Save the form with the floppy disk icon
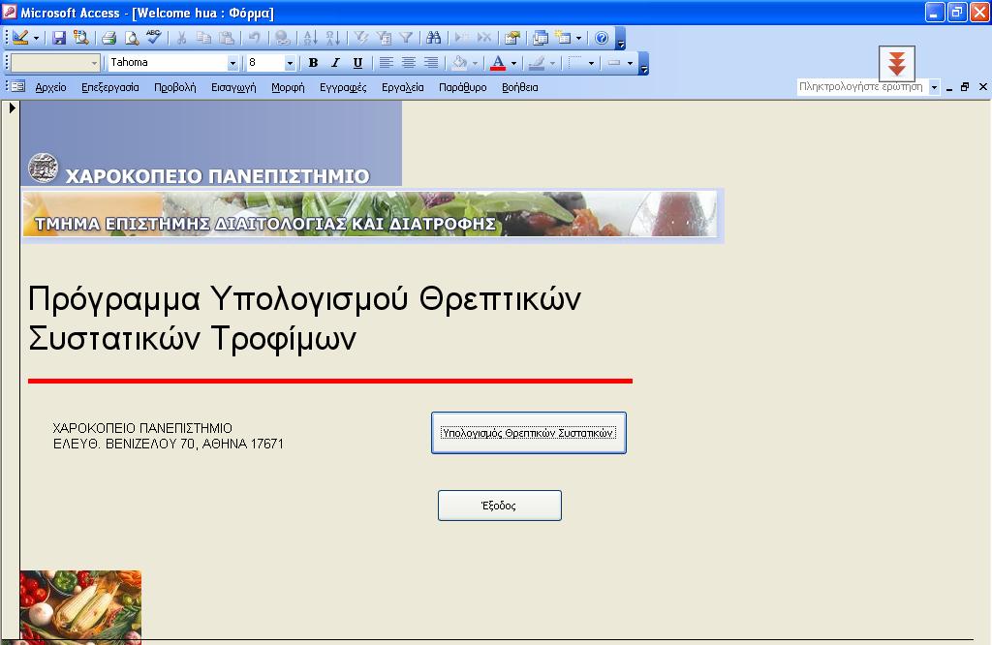Image resolution: width=992 pixels, height=645 pixels. pos(59,38)
